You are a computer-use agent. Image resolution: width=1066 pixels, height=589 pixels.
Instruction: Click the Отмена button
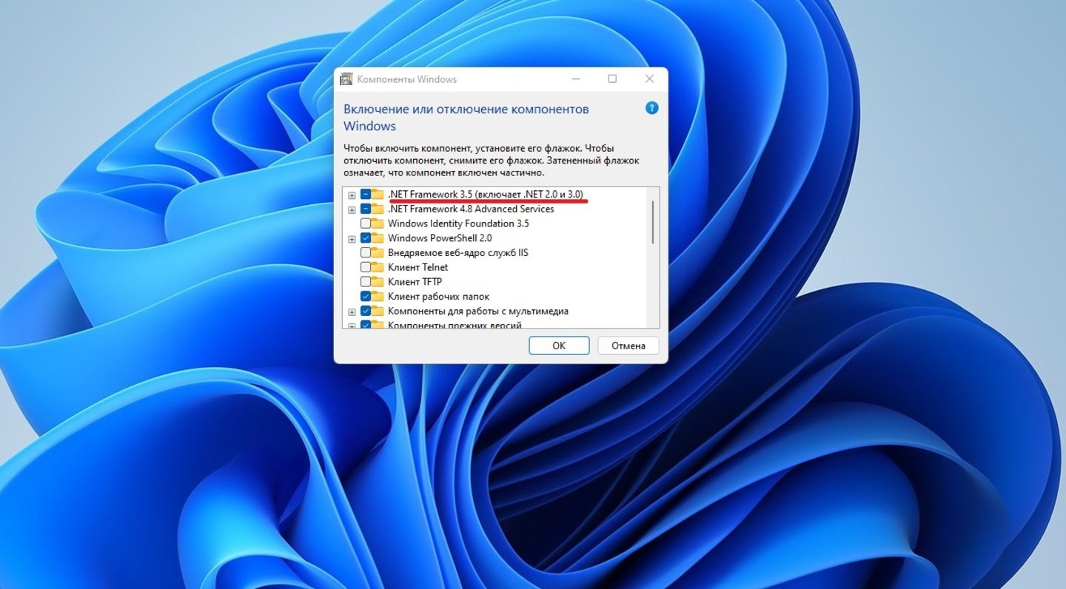coord(628,346)
